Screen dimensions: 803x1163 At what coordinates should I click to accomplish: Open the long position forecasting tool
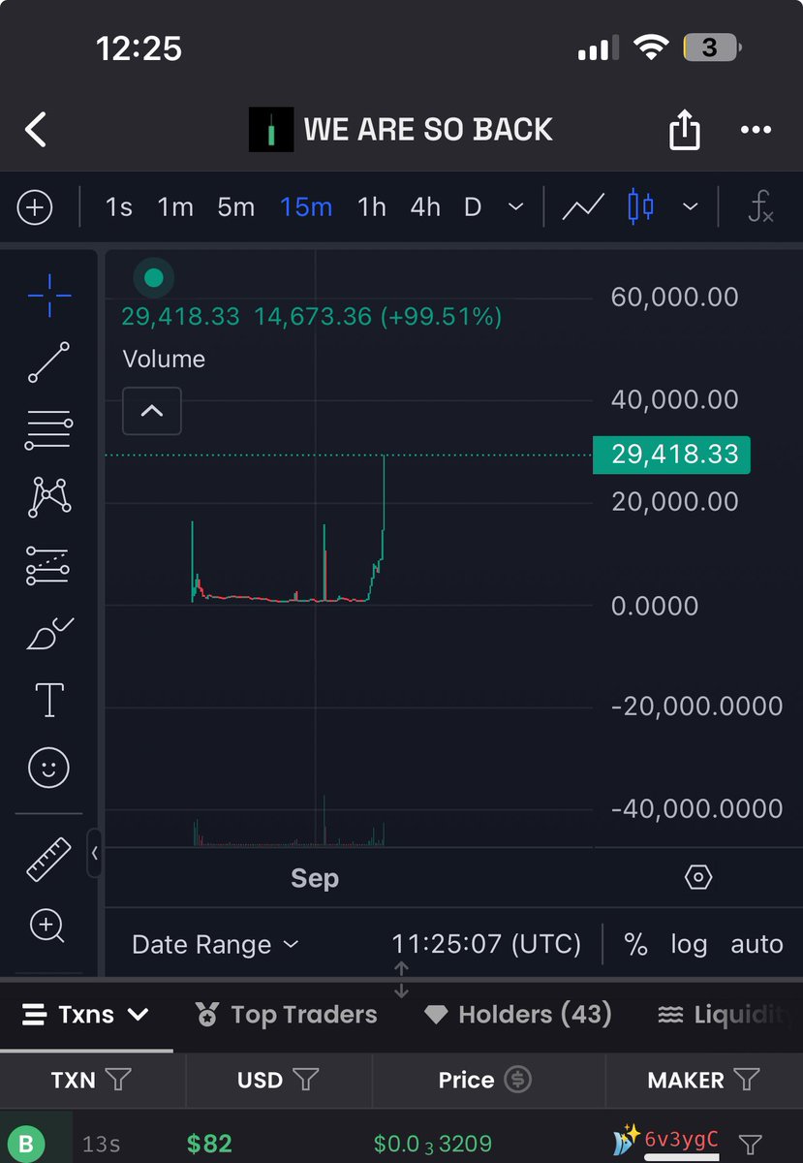(x=48, y=565)
